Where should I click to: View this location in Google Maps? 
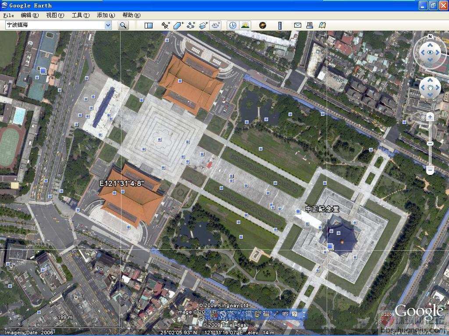pos(322,25)
